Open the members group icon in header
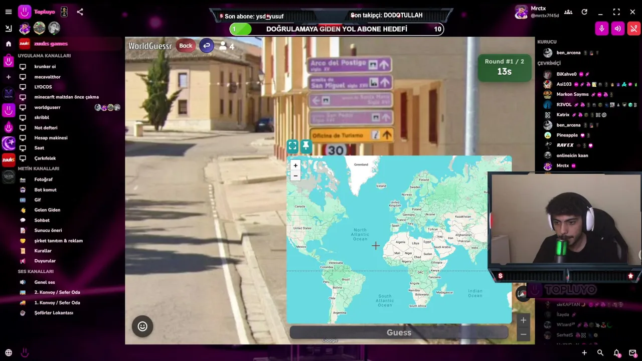Viewport: 642px width, 361px height. (568, 12)
